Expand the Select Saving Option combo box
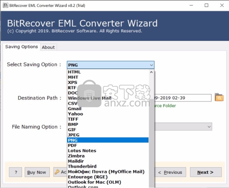This screenshot has height=188, width=229. pyautogui.click(x=111, y=65)
